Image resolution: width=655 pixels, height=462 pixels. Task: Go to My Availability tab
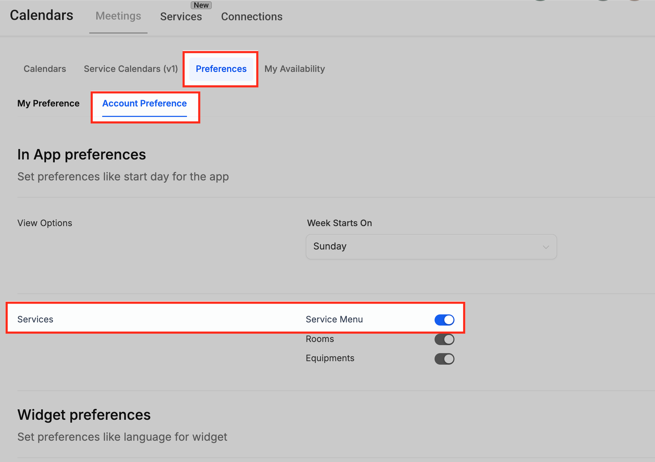[295, 69]
